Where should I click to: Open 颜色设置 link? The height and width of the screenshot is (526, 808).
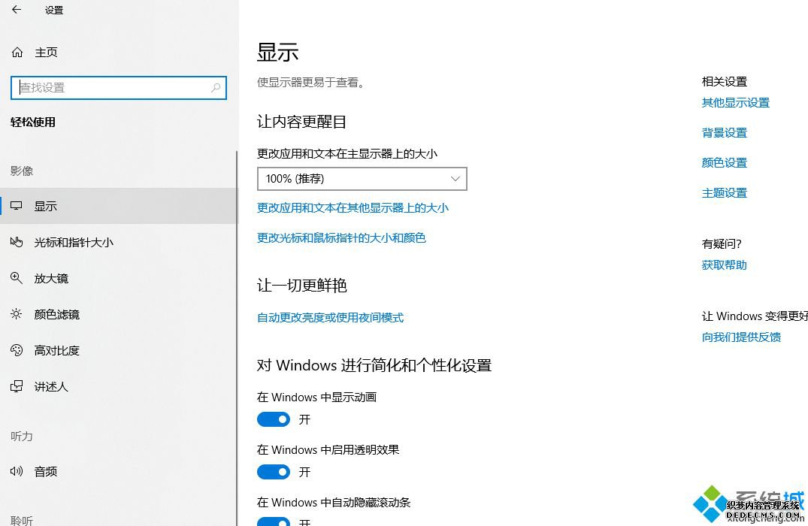(724, 163)
